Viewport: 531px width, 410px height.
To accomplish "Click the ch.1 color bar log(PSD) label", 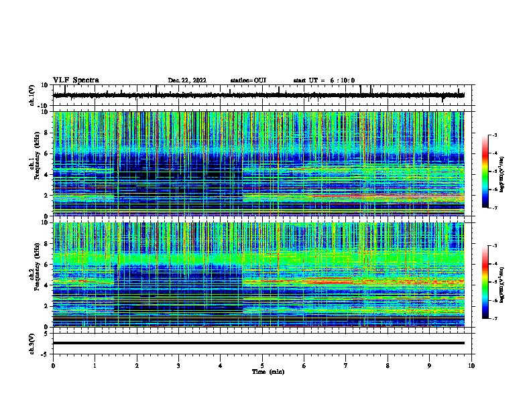I will click(502, 175).
